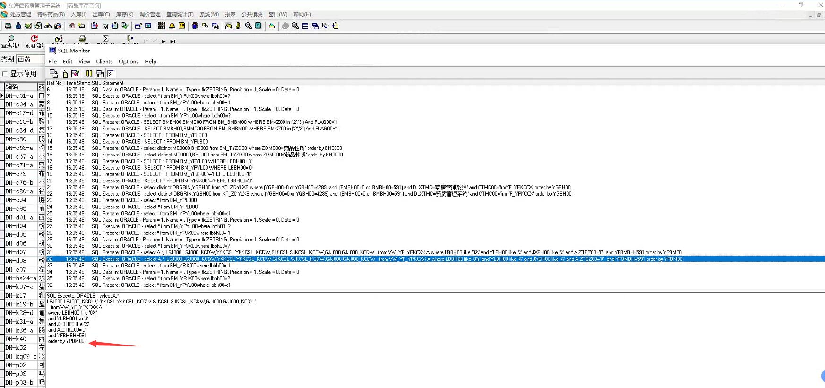Select SQL log row Ref No. 21

tap(435, 187)
